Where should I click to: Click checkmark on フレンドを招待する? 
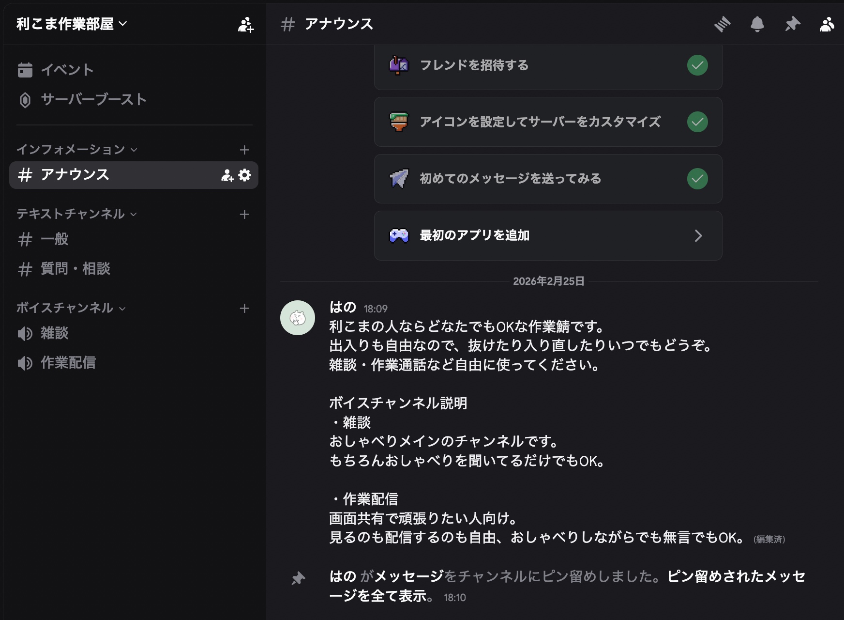[697, 65]
